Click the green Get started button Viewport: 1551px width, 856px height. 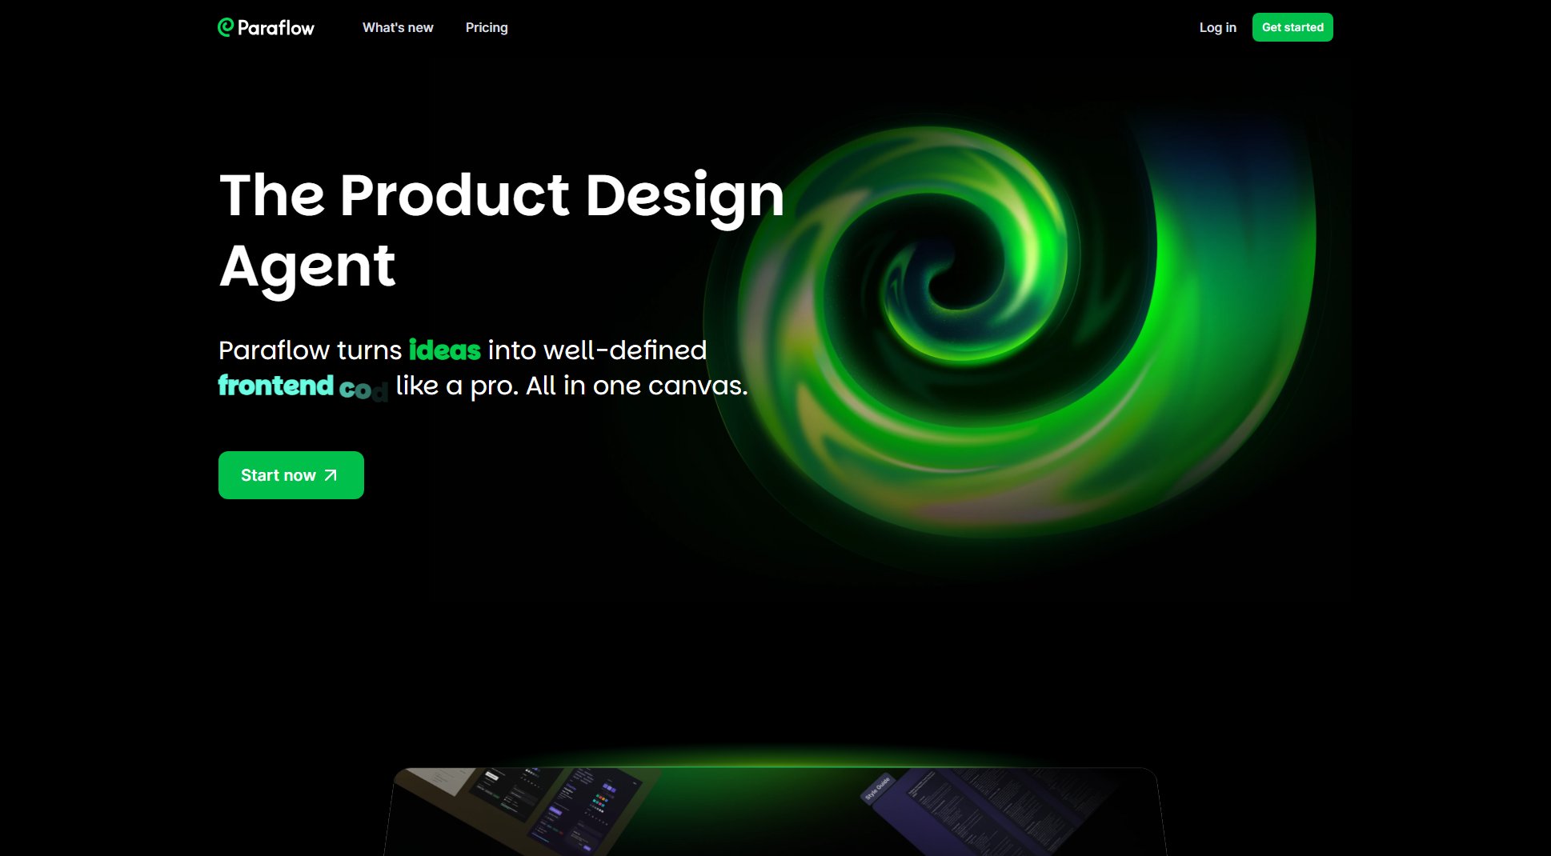point(1292,27)
